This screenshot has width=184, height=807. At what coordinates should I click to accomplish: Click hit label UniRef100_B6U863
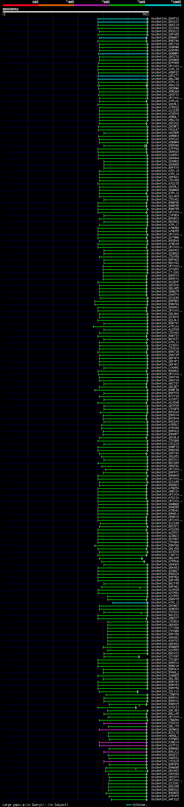[165, 222]
